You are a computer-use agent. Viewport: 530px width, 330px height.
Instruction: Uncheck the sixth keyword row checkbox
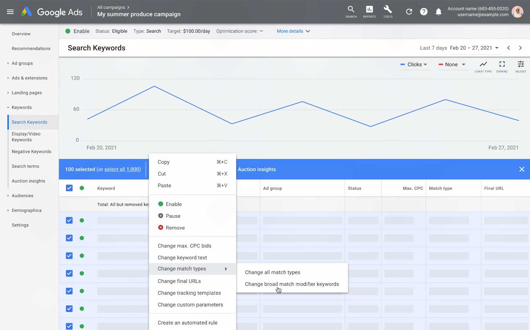click(69, 308)
